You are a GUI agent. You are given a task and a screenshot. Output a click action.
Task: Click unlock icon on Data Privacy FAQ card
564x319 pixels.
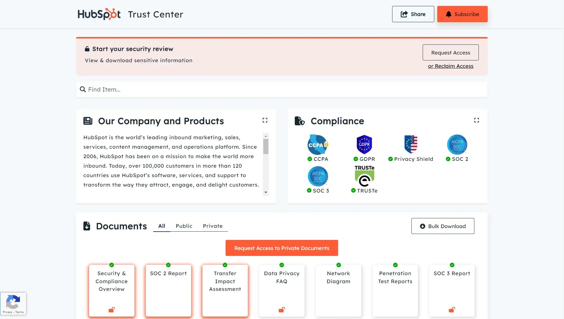tap(282, 310)
